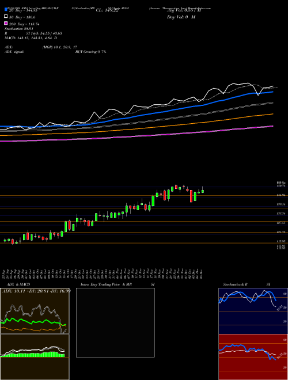
Task: Click the last green candlestick on the price chart
Action: (203, 191)
